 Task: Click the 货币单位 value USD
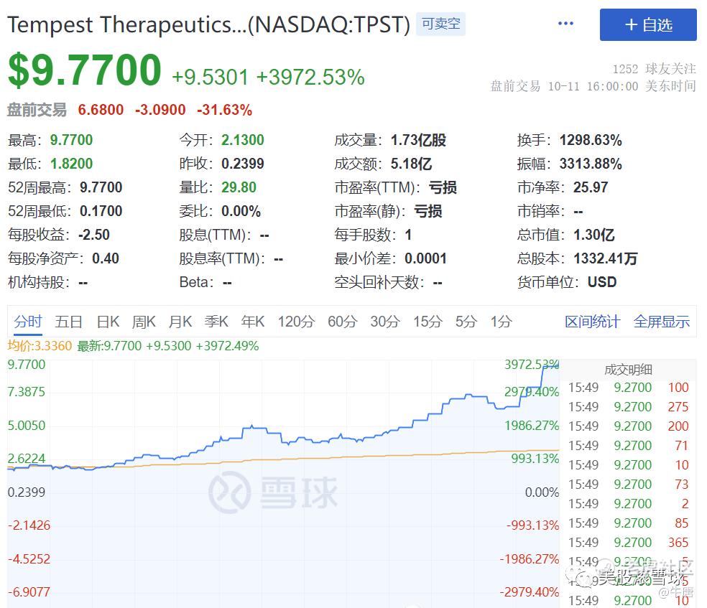(x=602, y=282)
